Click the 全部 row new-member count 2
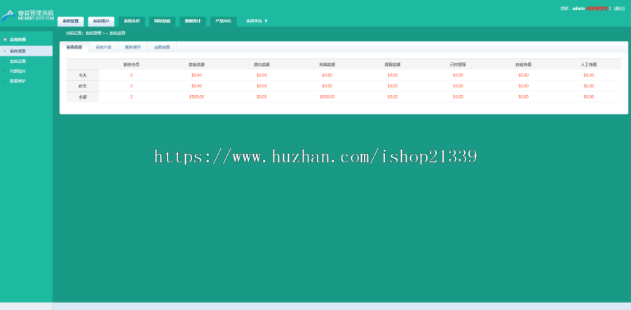Viewport: 631px width, 310px height. pyautogui.click(x=132, y=97)
